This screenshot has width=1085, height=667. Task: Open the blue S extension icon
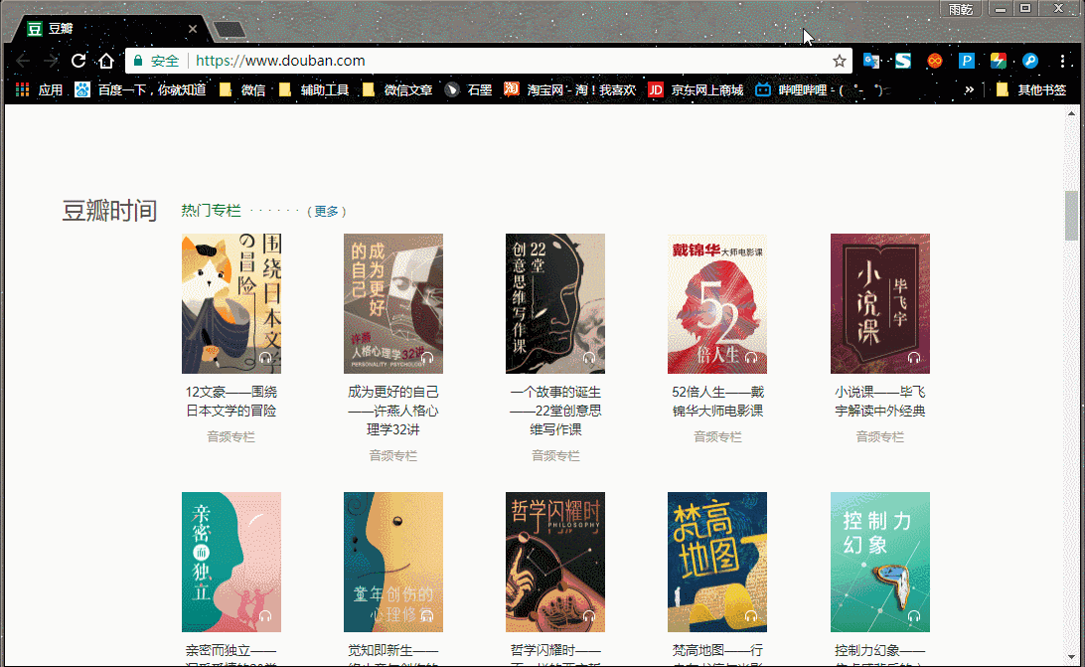pyautogui.click(x=903, y=61)
